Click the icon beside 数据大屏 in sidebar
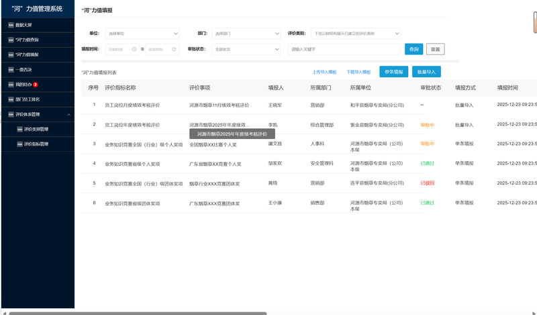The height and width of the screenshot is (315, 537). coord(10,25)
